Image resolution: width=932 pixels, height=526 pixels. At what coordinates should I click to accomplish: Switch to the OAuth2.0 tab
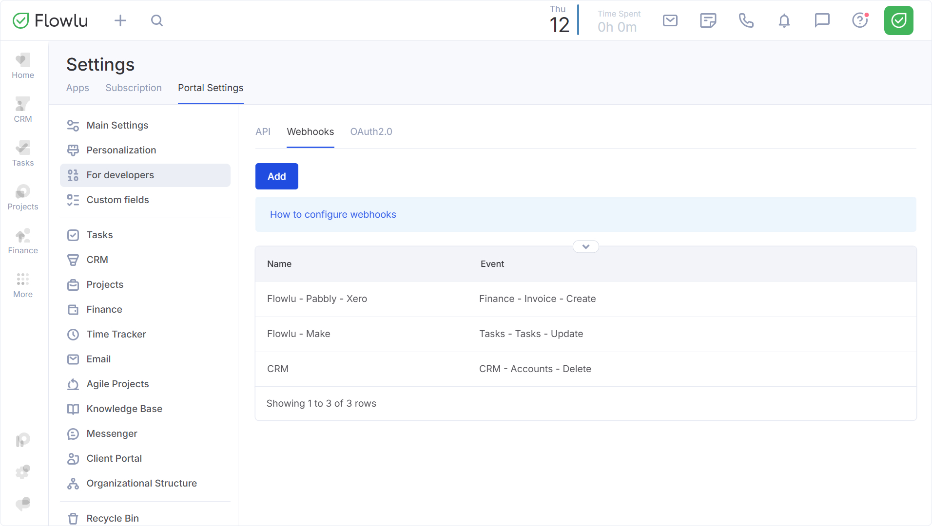[371, 131]
